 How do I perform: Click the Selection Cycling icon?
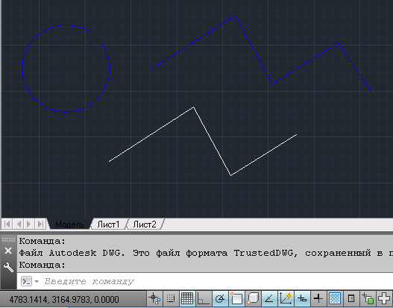click(368, 299)
